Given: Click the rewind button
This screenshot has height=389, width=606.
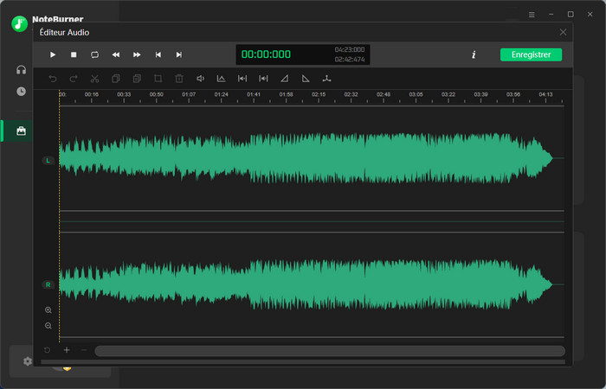Looking at the screenshot, I should click(x=116, y=54).
